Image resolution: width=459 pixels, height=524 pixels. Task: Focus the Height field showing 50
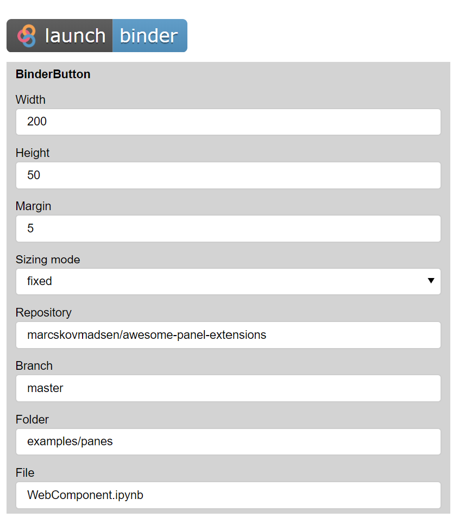228,175
